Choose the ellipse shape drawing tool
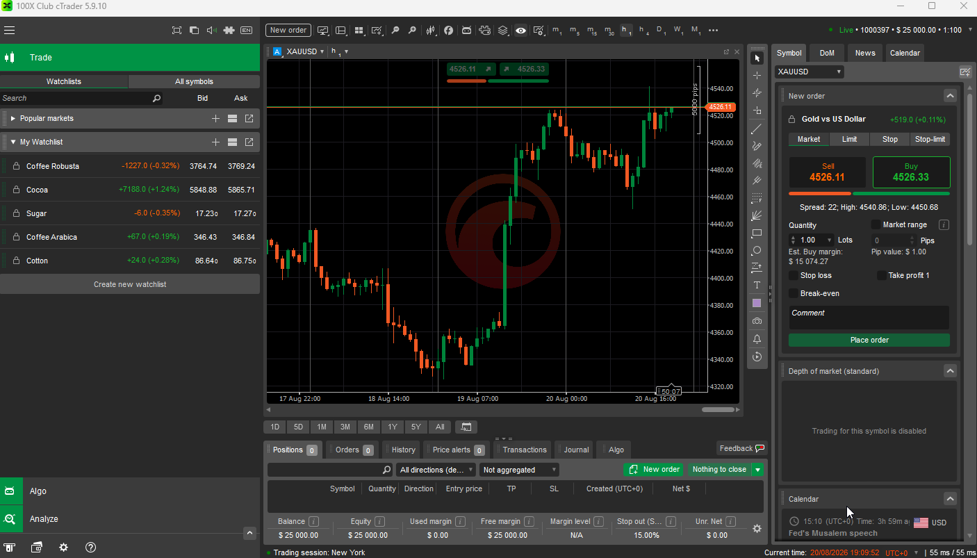This screenshot has height=558, width=977. coord(757,250)
